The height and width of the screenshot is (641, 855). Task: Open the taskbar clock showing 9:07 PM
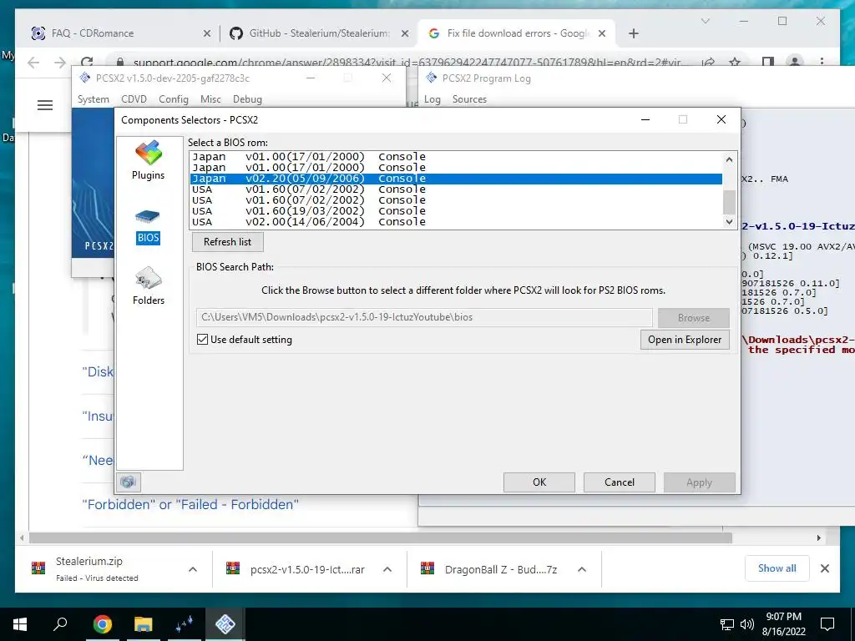(783, 624)
